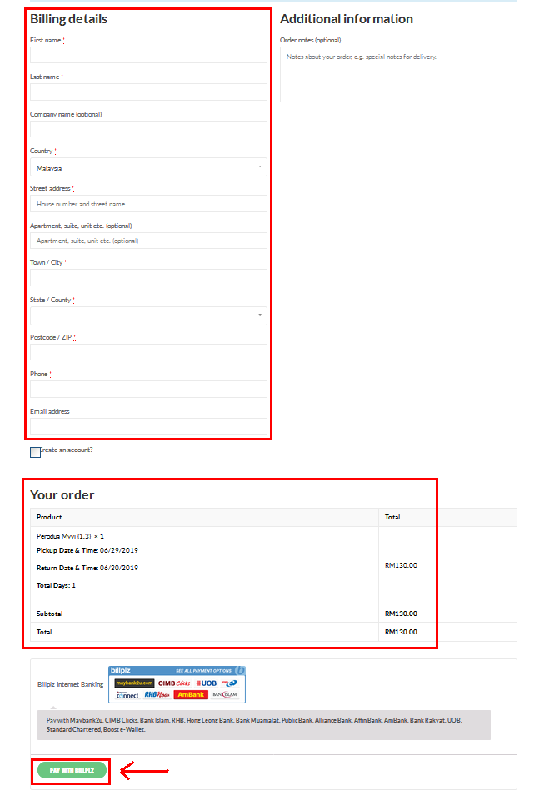Focus the Email address field

pos(148,426)
